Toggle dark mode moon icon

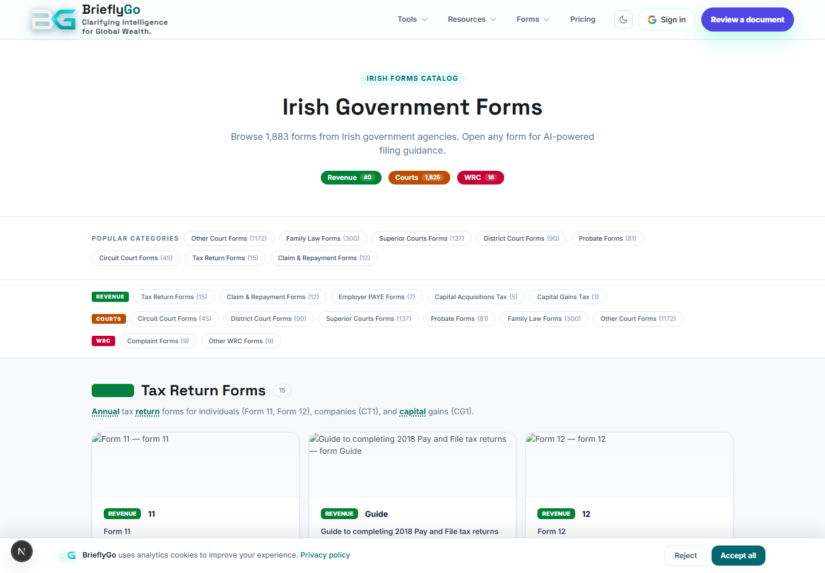(623, 19)
